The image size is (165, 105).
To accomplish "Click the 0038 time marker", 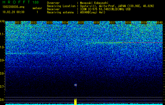I will [128, 23].
